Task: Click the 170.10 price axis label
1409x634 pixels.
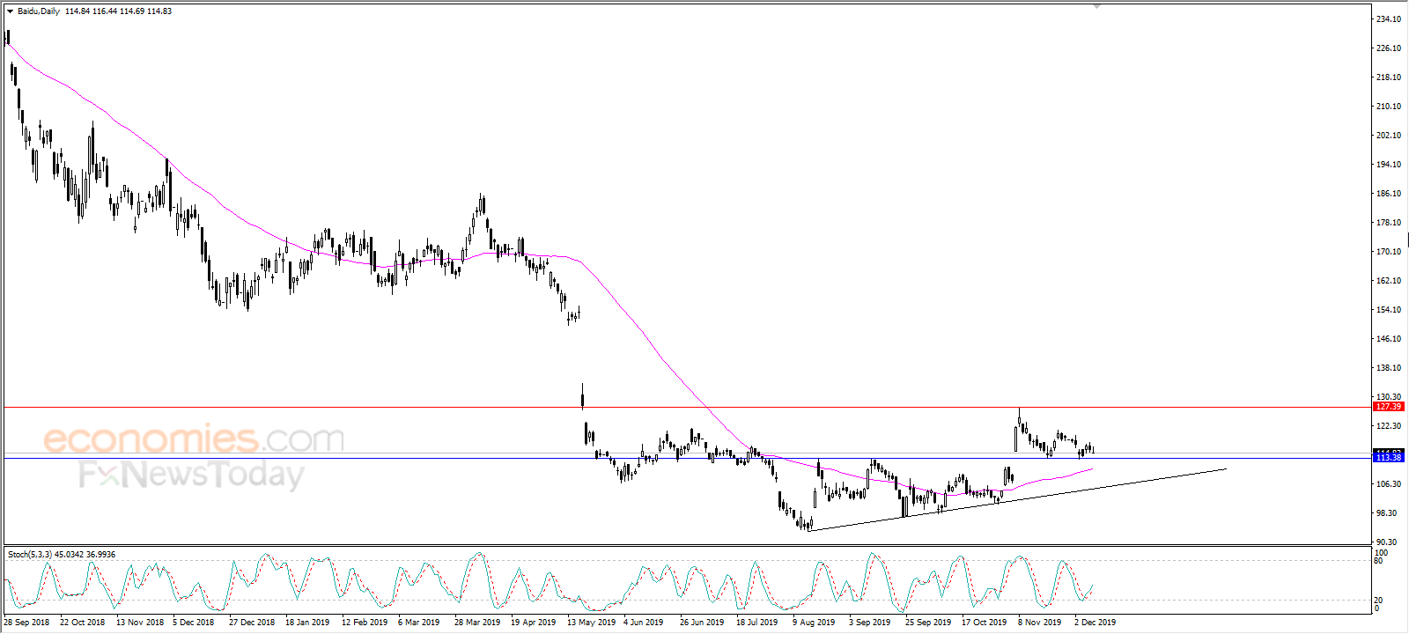Action: point(1389,252)
